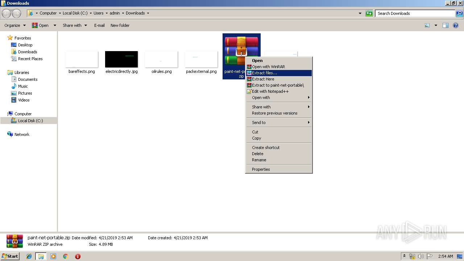Expand Share with submenu in context menu
This screenshot has width=464, height=261.
[x=279, y=107]
